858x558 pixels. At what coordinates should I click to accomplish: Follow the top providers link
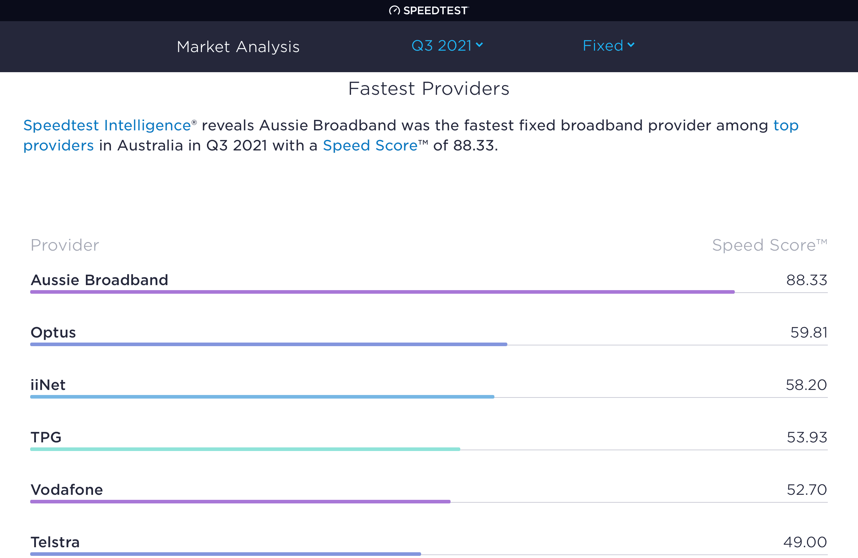click(x=785, y=125)
